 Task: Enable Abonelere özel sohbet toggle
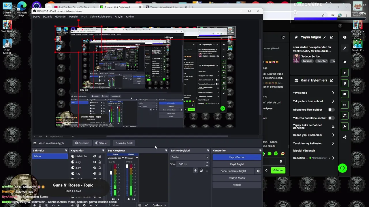331,110
